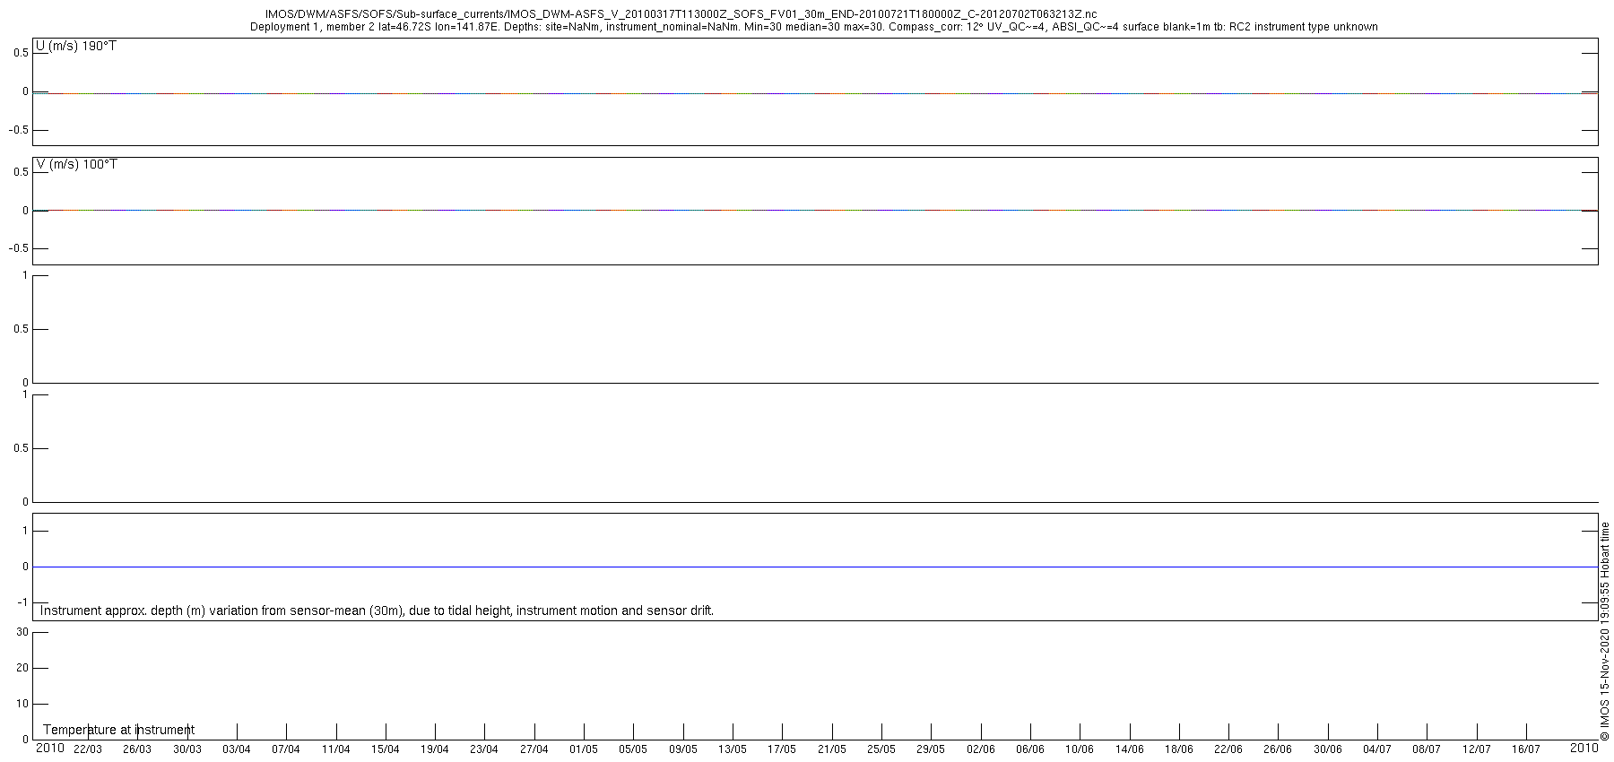
Task: Click the 15/04 date tick label
Action: [x=386, y=749]
